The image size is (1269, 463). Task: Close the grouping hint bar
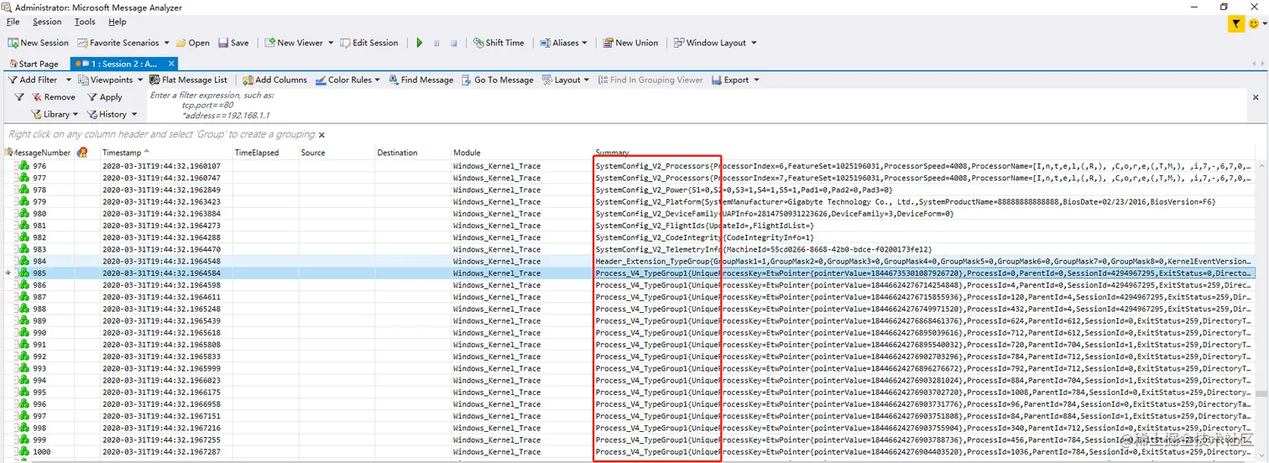(x=321, y=134)
